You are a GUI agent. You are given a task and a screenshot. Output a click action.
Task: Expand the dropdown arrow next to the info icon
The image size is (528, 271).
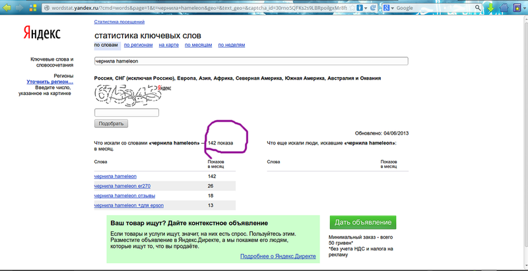pos(366,8)
